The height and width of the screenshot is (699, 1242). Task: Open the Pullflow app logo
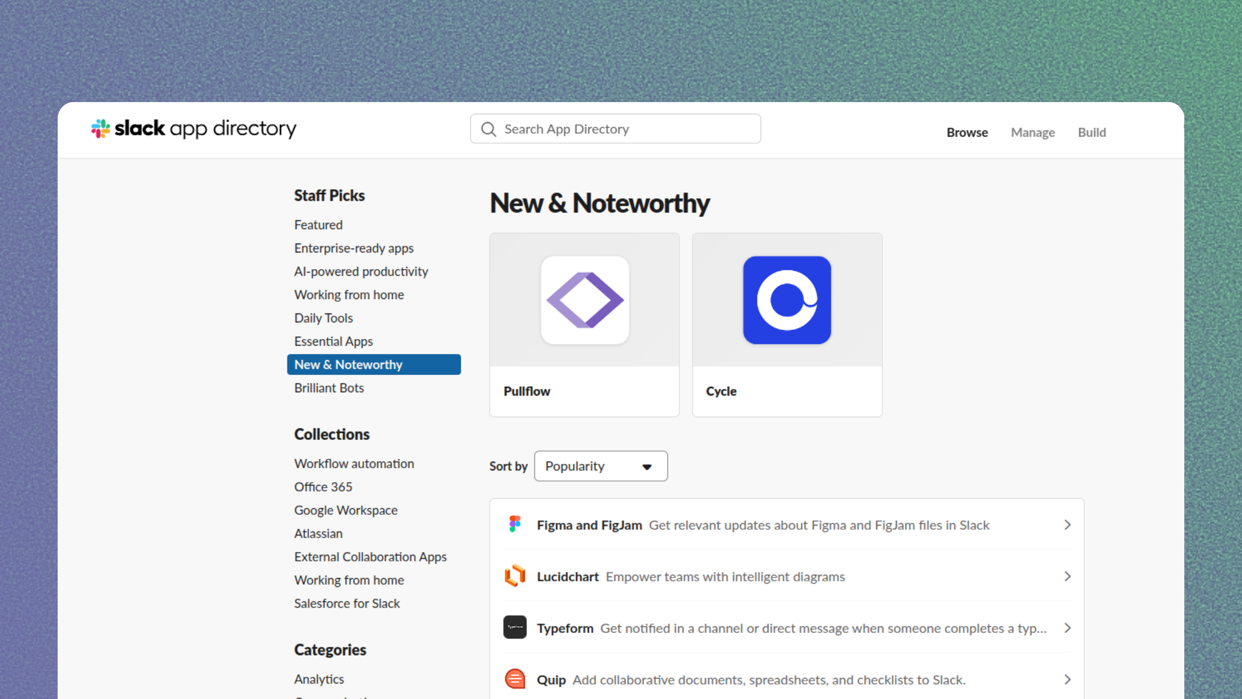[x=585, y=300]
